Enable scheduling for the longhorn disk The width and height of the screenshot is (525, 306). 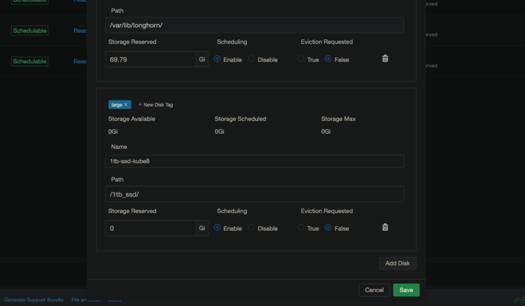217,59
